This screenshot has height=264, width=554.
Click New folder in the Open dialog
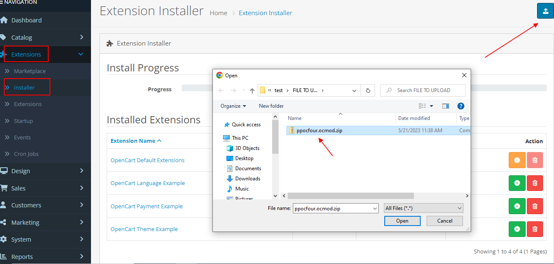[271, 106]
